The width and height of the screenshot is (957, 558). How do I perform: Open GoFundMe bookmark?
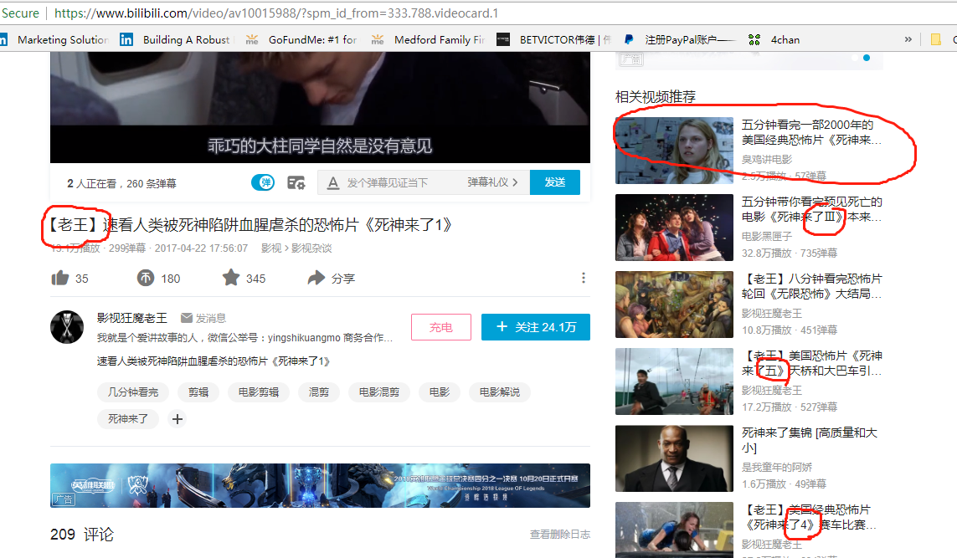point(301,39)
